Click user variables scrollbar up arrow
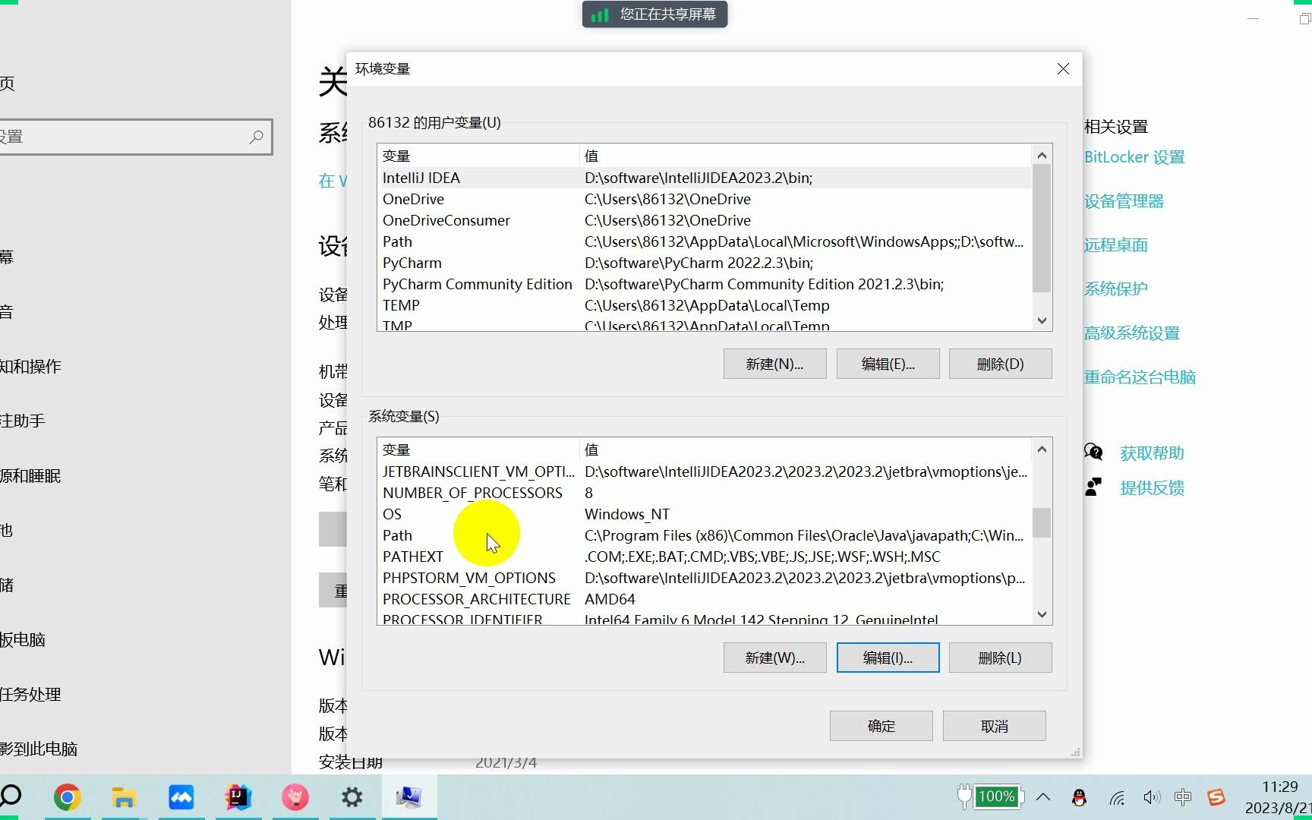The width and height of the screenshot is (1312, 820). [x=1042, y=155]
